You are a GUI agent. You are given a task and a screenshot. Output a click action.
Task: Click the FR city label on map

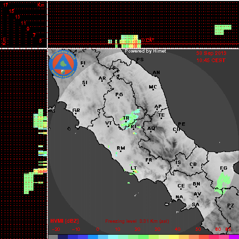coord(149,160)
